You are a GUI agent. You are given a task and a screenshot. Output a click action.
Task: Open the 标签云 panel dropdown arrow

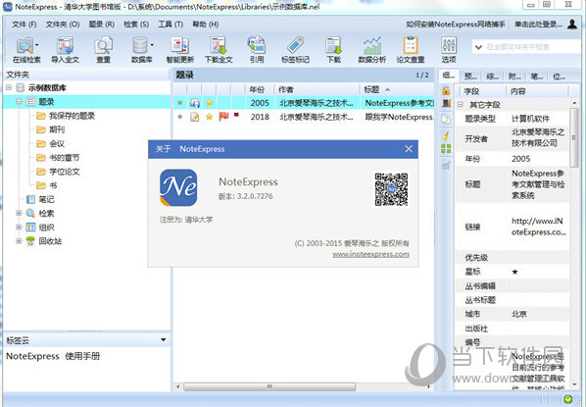point(164,339)
